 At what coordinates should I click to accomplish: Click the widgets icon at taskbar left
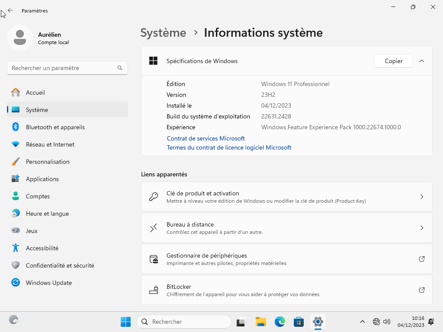pos(13,319)
